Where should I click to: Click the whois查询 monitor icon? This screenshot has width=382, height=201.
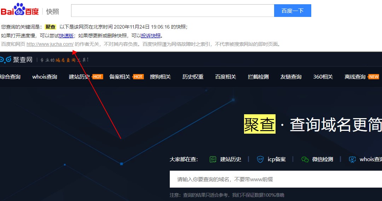coord(352,159)
